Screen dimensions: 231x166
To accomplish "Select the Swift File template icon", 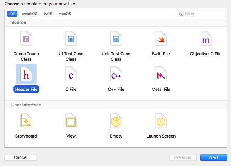I will 161,38.
